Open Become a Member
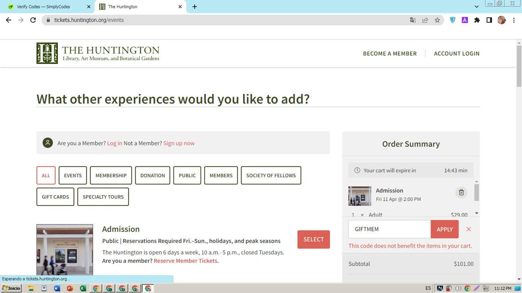 pyautogui.click(x=390, y=54)
